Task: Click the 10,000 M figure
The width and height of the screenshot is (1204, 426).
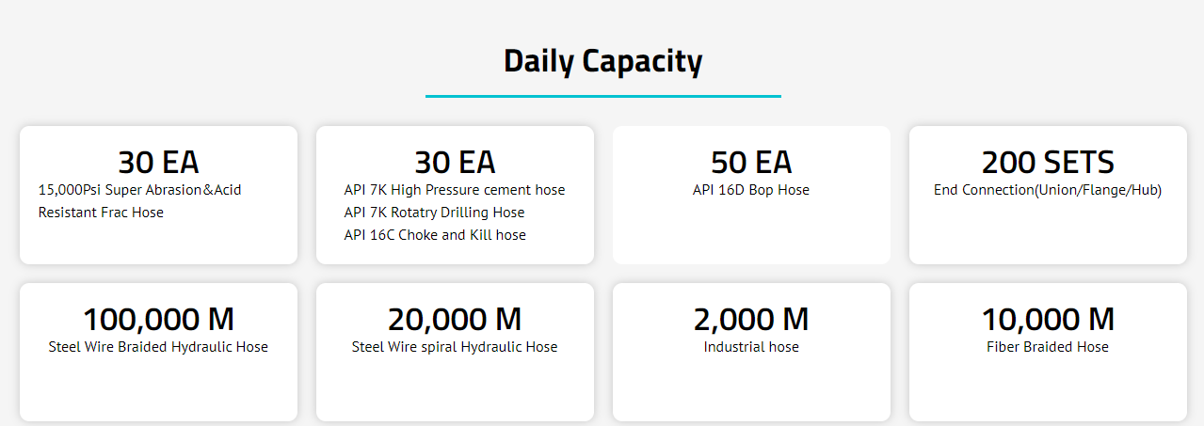Action: click(1048, 320)
